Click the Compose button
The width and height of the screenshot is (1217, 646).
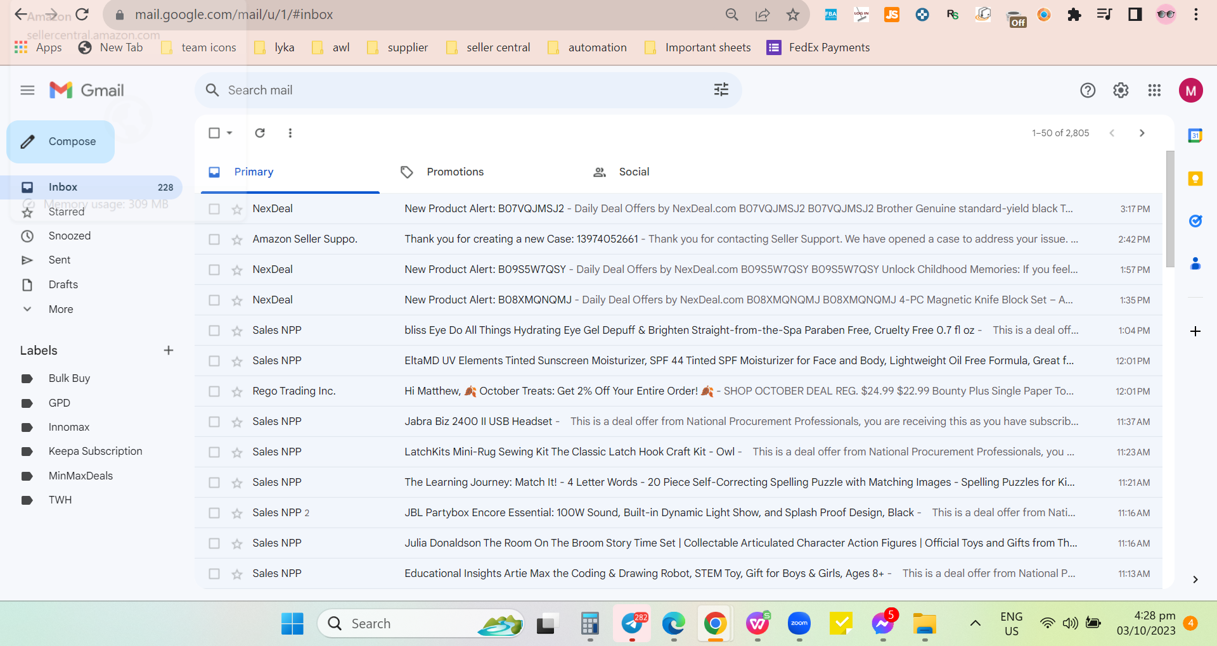[61, 141]
